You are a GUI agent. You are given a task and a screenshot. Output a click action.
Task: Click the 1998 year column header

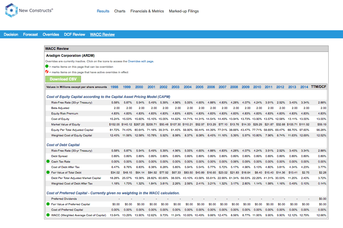114,87
